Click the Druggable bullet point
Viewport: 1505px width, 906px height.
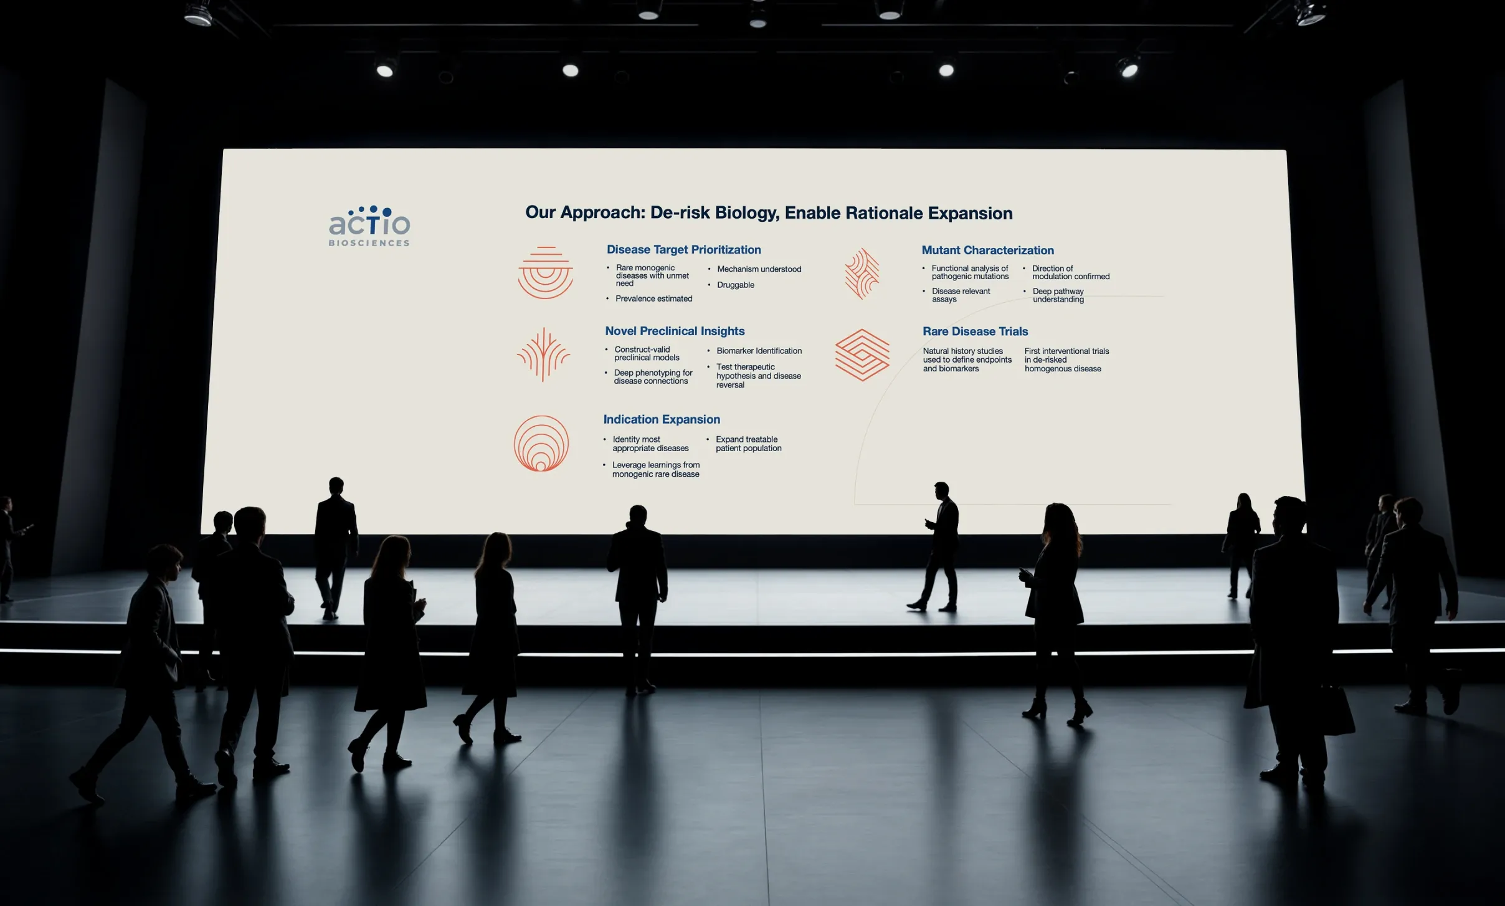pyautogui.click(x=735, y=285)
